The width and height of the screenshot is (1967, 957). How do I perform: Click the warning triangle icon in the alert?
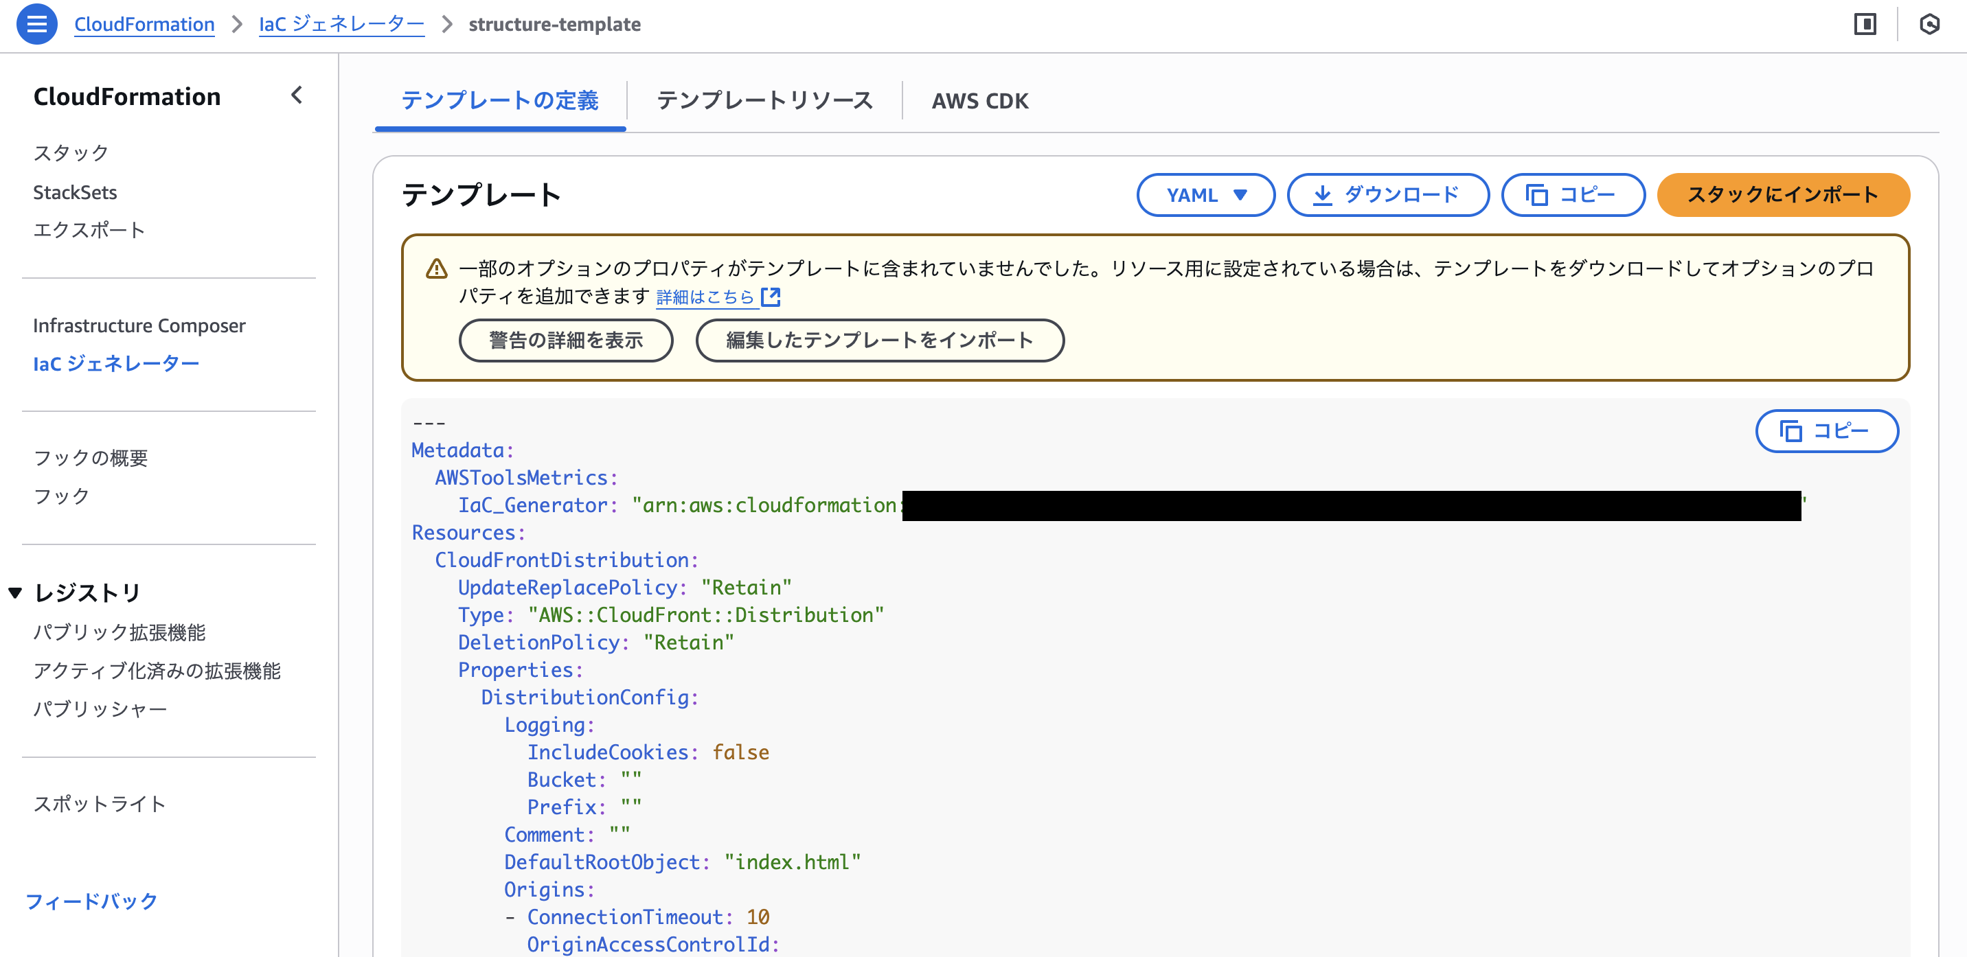click(437, 268)
